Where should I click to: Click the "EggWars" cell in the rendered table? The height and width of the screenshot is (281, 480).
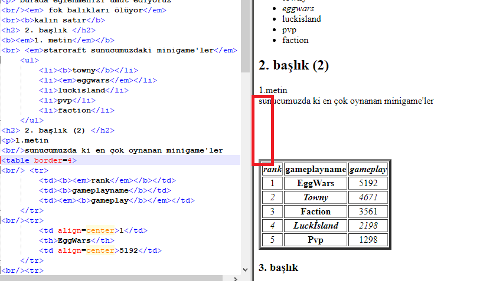(316, 183)
